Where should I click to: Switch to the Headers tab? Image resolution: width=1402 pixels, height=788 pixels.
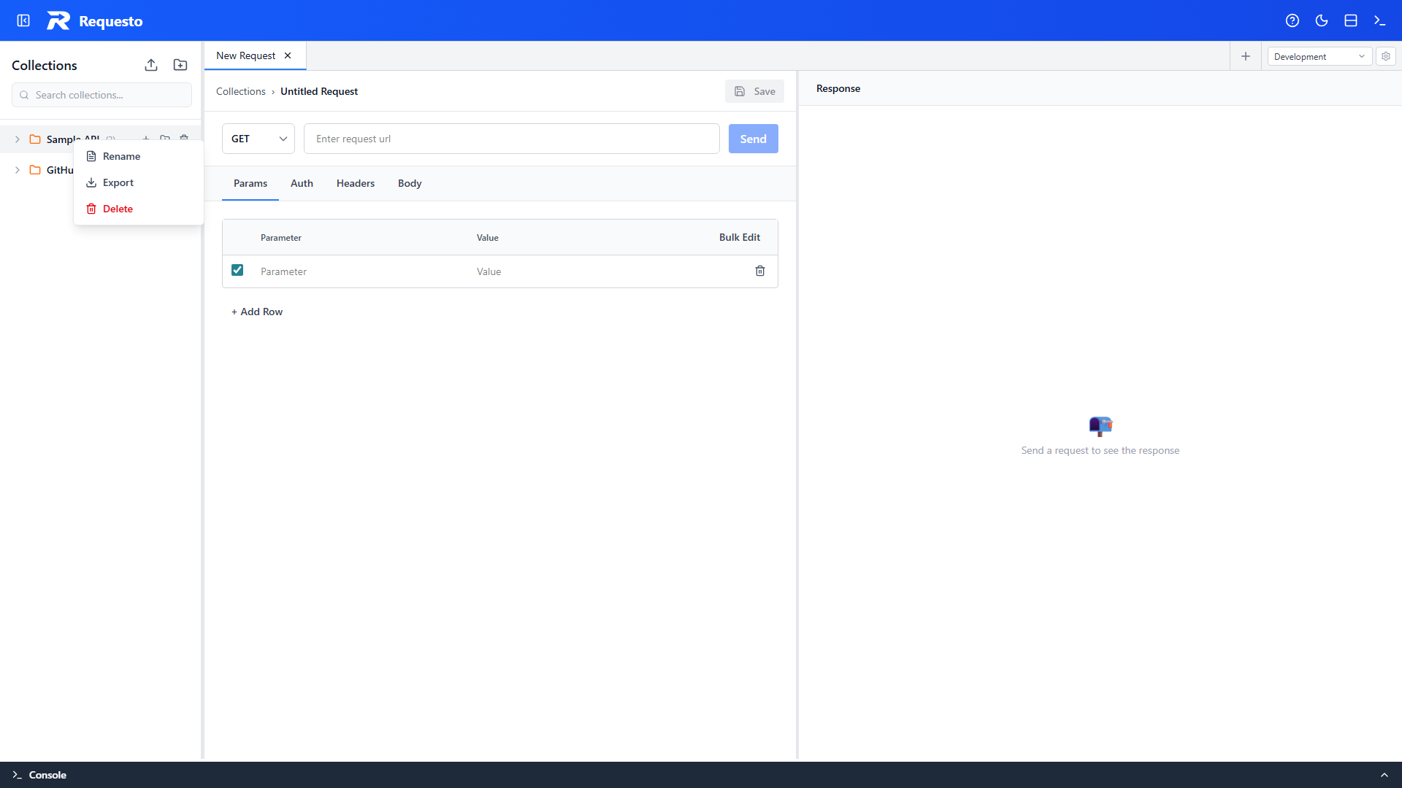[x=355, y=183]
